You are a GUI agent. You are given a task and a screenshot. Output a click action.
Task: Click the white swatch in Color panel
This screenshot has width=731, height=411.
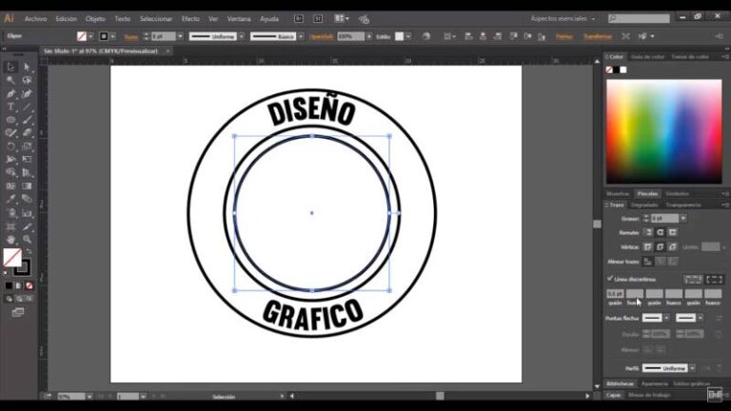click(623, 69)
